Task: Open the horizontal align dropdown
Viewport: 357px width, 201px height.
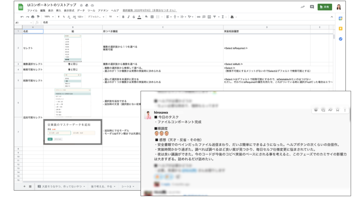Action: coord(169,17)
